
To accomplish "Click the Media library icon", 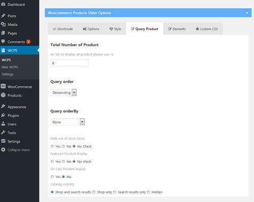I will click(x=3, y=24).
